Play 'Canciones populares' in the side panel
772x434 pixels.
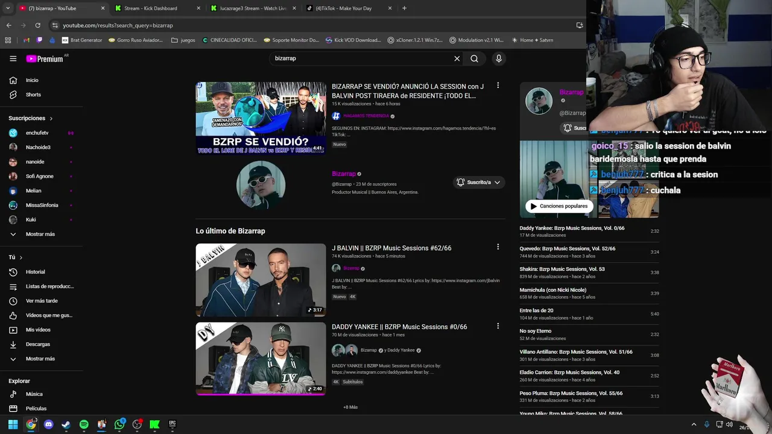[559, 206]
